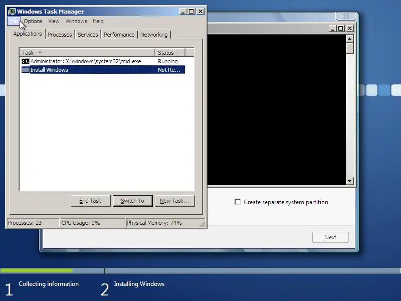This screenshot has width=401, height=301.
Task: Click the green setup progress bar
Action: 37,270
